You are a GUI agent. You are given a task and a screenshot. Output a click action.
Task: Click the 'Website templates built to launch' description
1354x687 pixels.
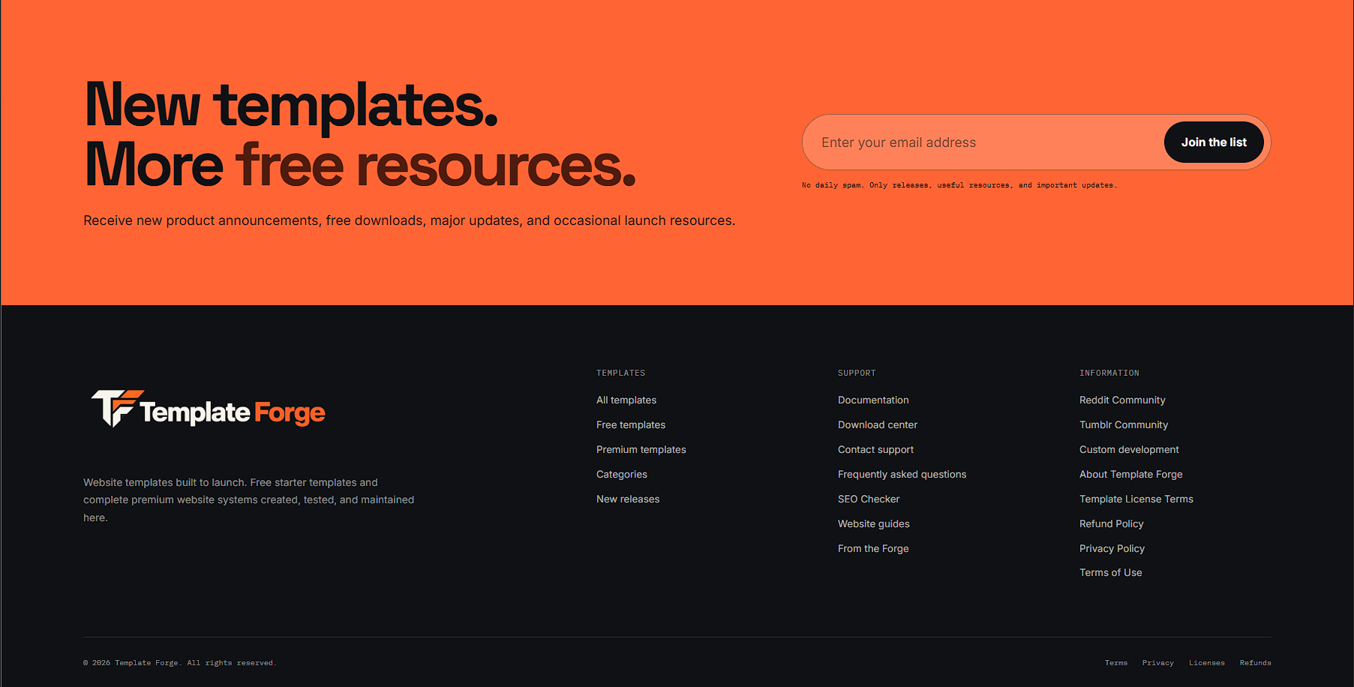(x=249, y=500)
